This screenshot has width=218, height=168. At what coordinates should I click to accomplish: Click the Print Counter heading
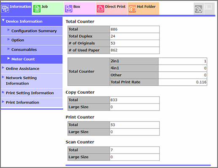(80, 117)
